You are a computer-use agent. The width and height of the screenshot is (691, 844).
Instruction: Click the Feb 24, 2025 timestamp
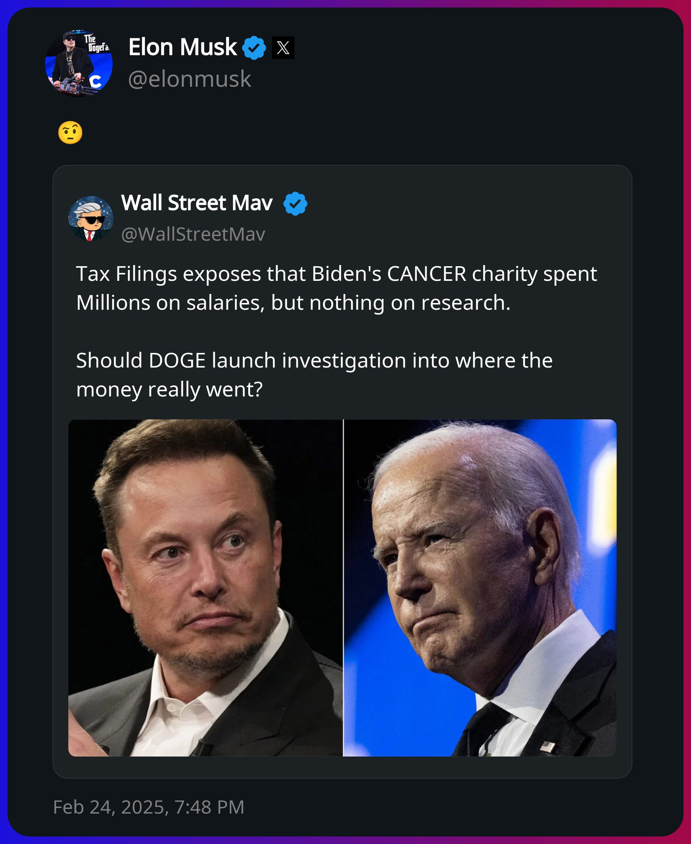(x=148, y=807)
